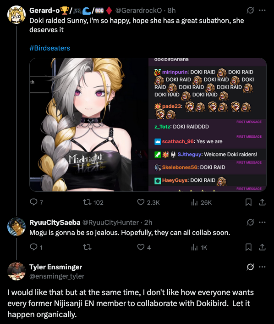Visit @GerardrockO profile handle
This screenshot has height=324, width=274.
tap(138, 11)
